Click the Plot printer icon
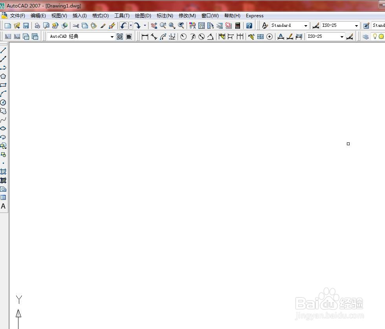The image size is (385, 329). 37,26
